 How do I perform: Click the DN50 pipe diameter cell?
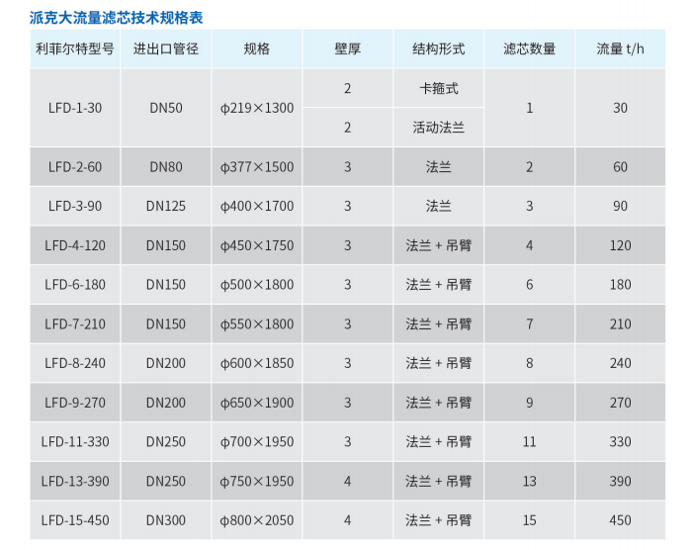[165, 108]
